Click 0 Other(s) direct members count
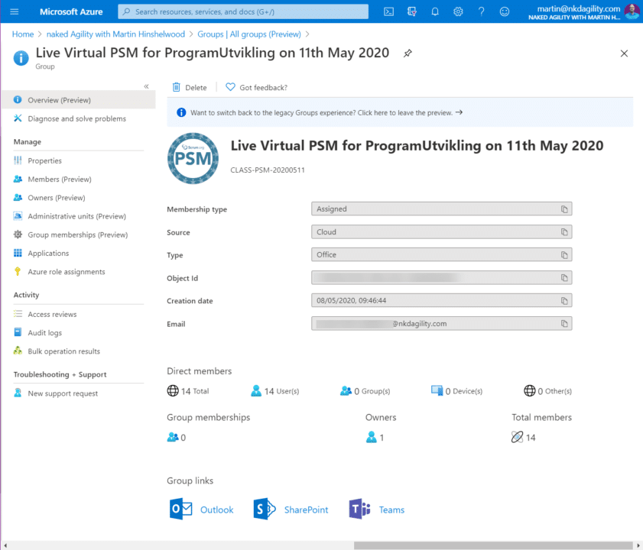Viewport: 643px width, 550px height. click(547, 391)
